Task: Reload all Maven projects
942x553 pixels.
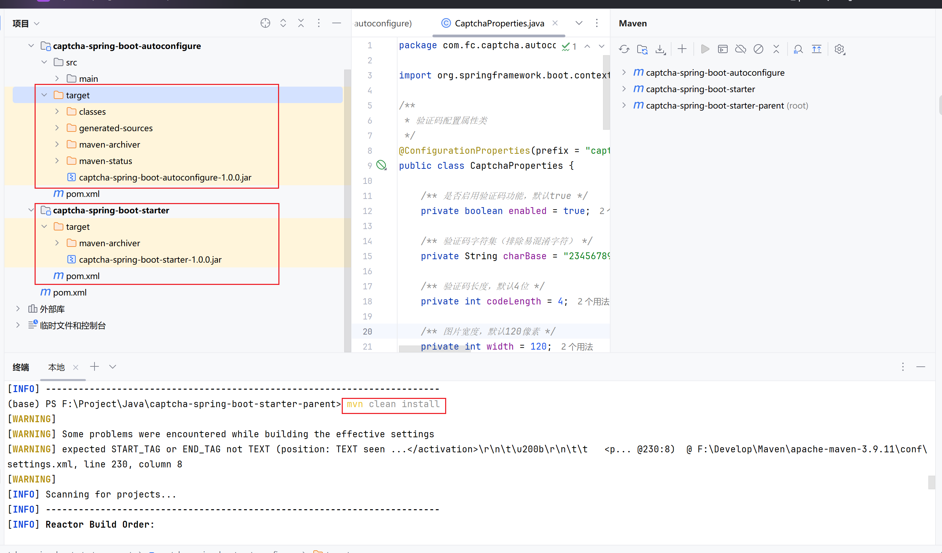Action: point(624,49)
